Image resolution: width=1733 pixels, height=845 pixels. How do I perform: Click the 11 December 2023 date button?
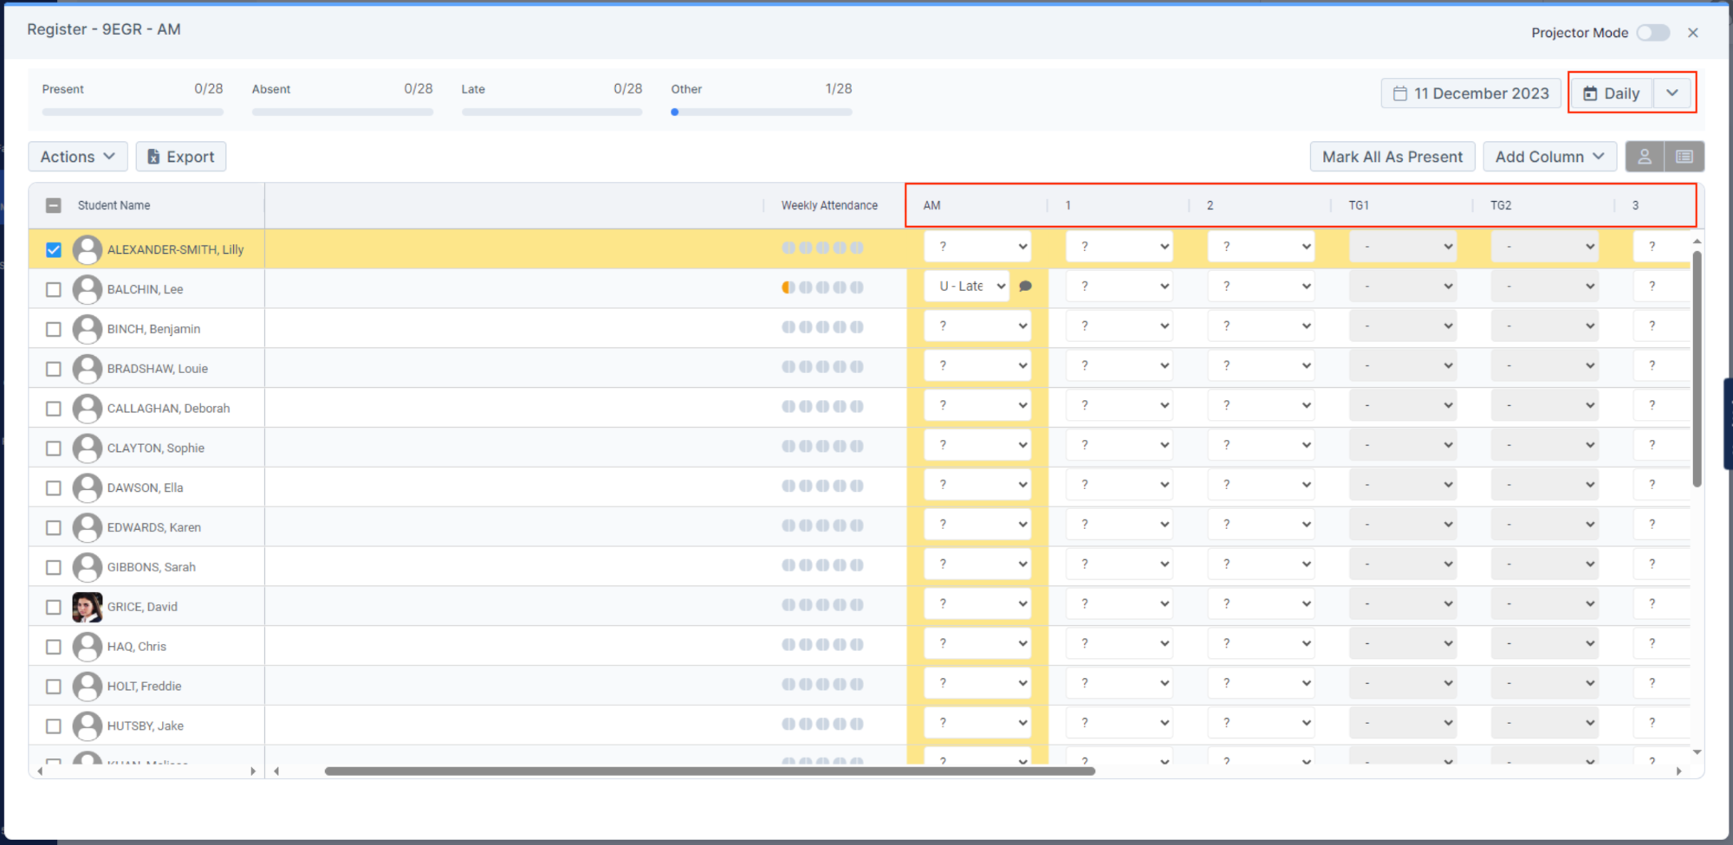(1470, 93)
